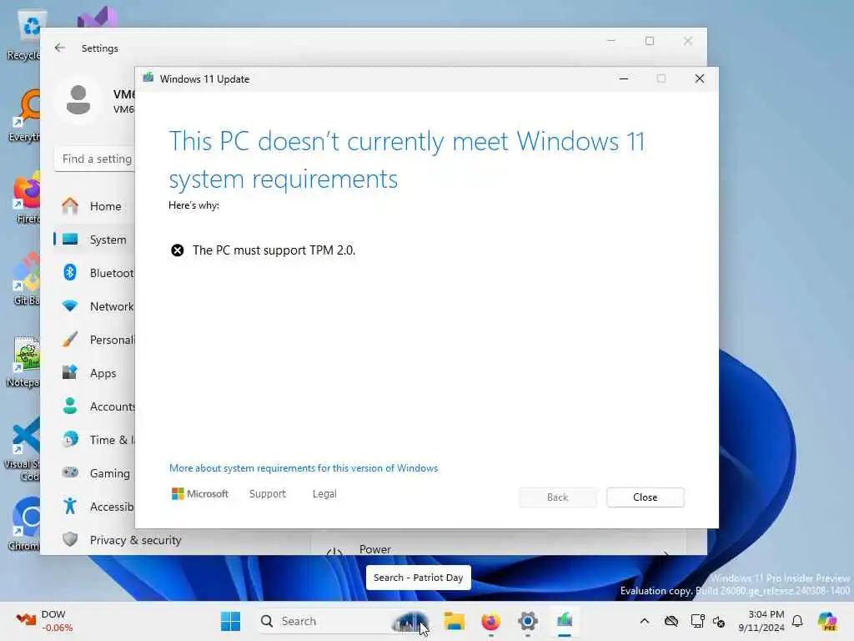Image resolution: width=854 pixels, height=641 pixels.
Task: Open Time & language in Settings
Action: (x=93, y=440)
